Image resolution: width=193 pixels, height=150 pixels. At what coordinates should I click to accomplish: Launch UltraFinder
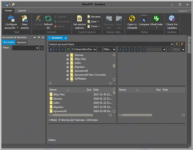[156, 22]
